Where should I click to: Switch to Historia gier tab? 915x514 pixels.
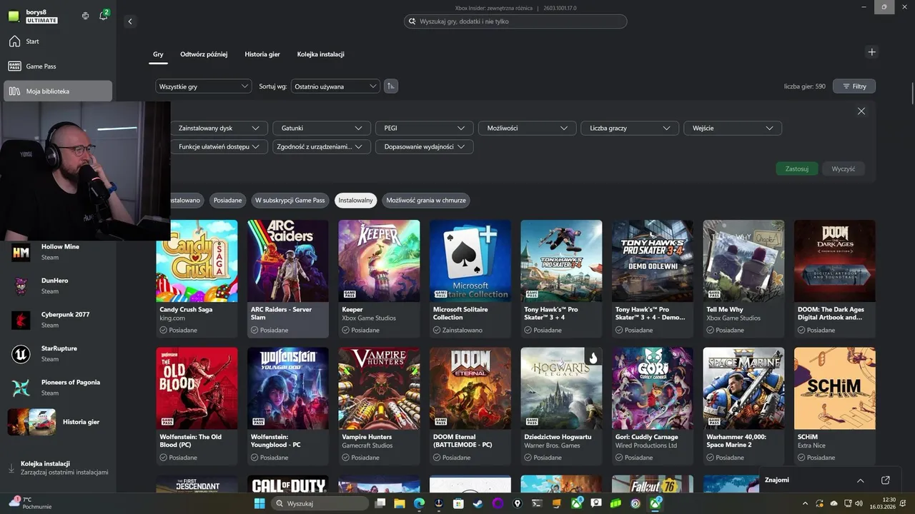pos(262,54)
